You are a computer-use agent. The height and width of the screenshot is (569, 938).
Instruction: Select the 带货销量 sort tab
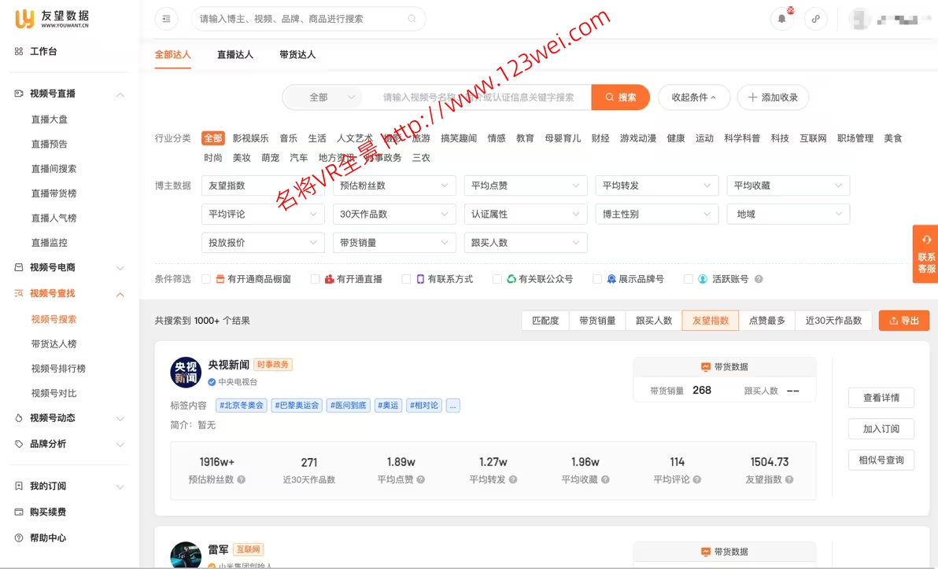coord(599,321)
